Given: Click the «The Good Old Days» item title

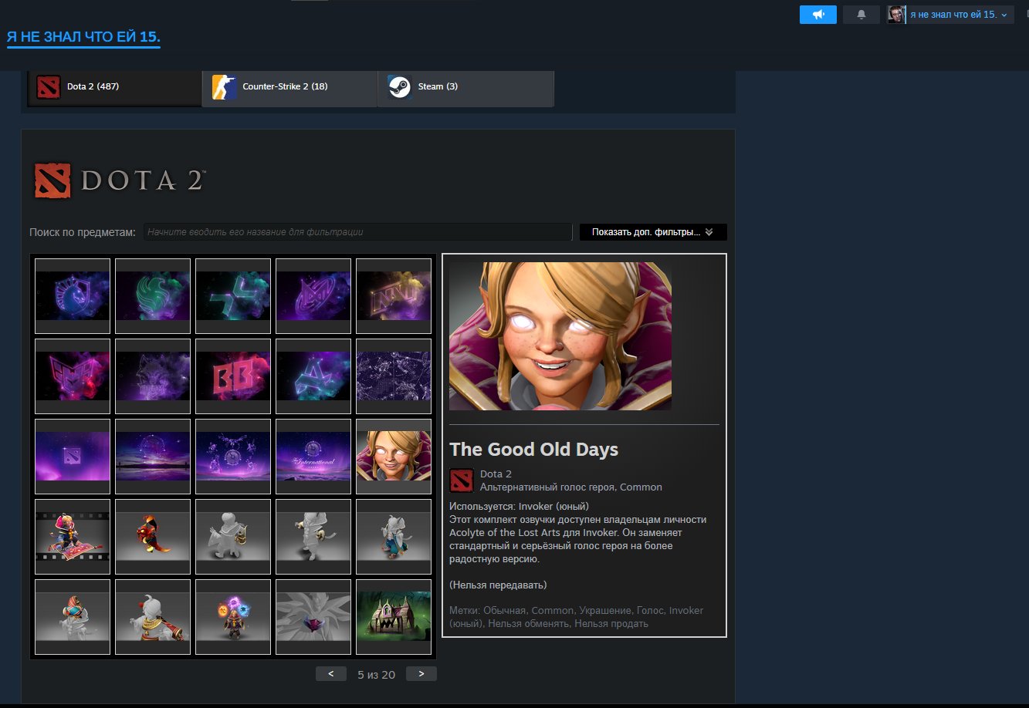Looking at the screenshot, I should point(534,450).
